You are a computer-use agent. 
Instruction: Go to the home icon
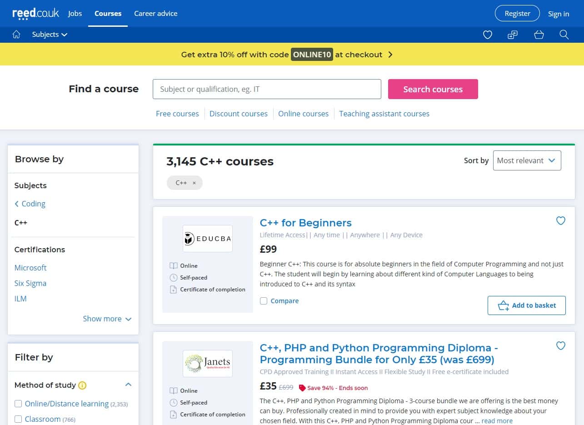[16, 35]
